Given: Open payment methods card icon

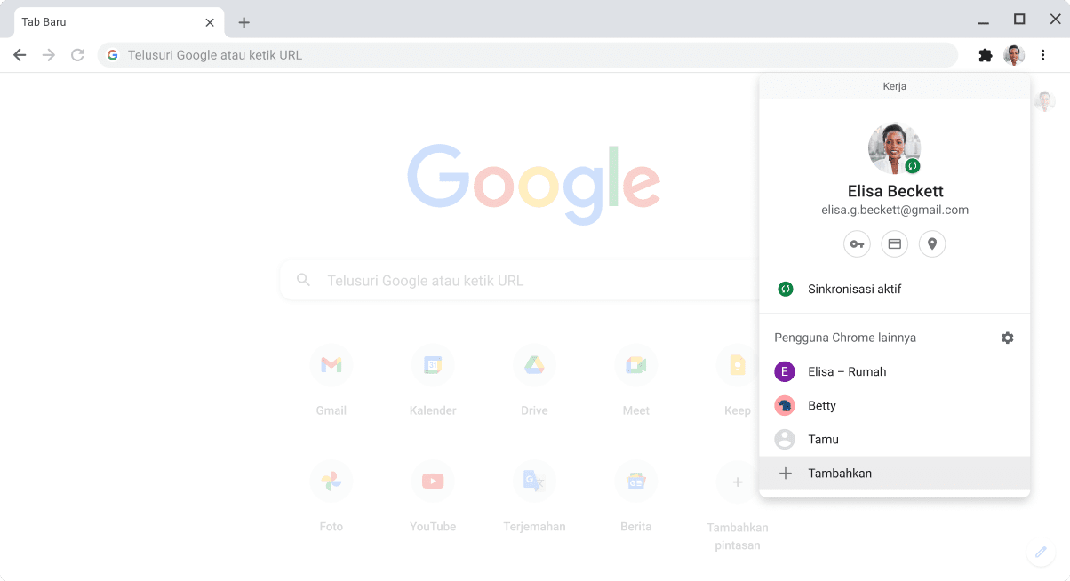Looking at the screenshot, I should 894,243.
